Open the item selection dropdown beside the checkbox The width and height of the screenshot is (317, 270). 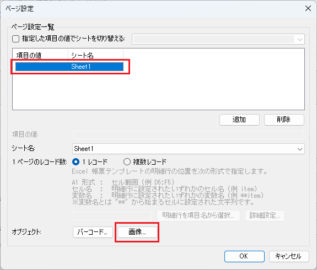click(x=218, y=39)
